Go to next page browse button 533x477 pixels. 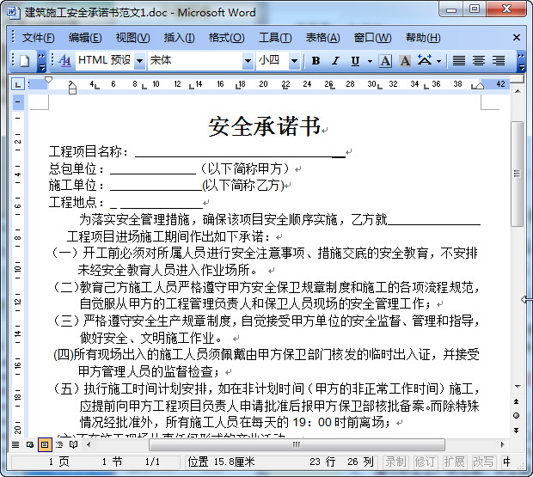point(517,430)
